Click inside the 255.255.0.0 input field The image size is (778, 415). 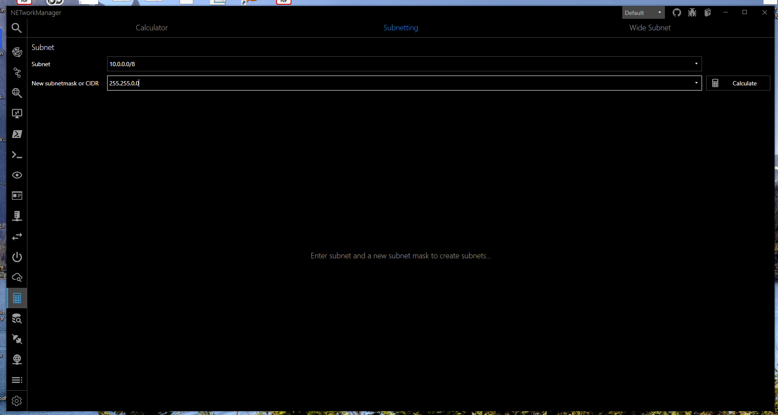(299, 83)
